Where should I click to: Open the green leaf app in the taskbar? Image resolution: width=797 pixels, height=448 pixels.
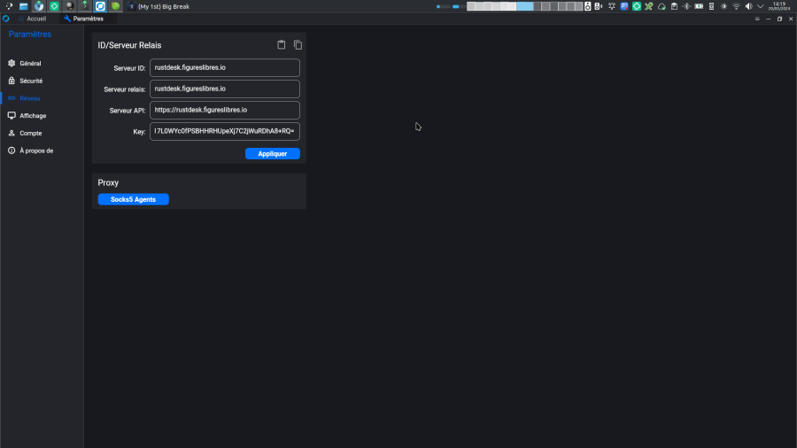(115, 6)
